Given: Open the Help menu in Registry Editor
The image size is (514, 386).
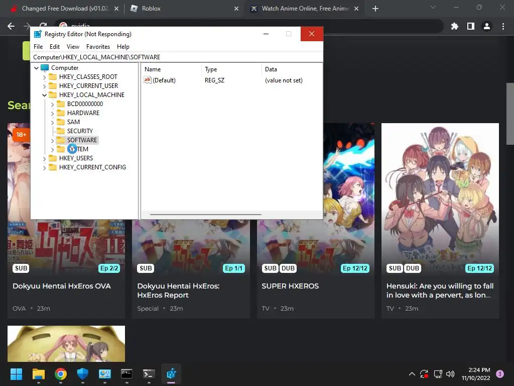Looking at the screenshot, I should pos(123,47).
